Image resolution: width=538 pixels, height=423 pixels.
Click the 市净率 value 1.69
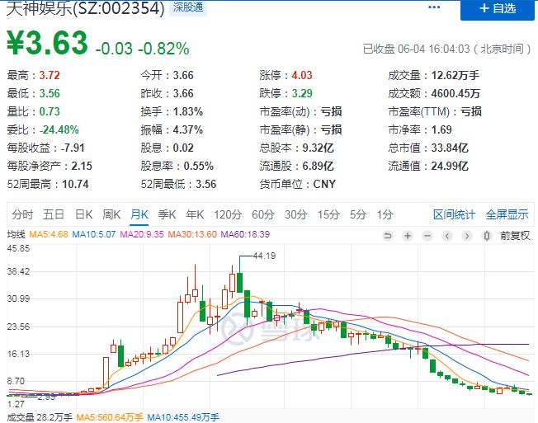441,129
